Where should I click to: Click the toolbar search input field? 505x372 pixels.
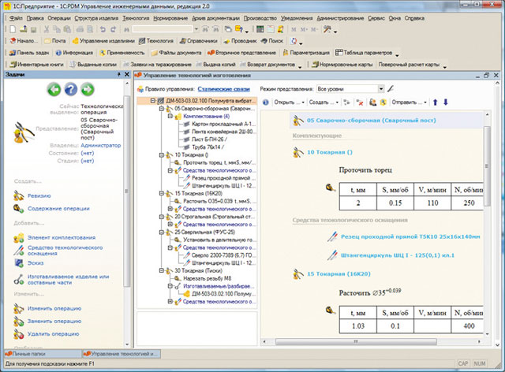coord(163,29)
